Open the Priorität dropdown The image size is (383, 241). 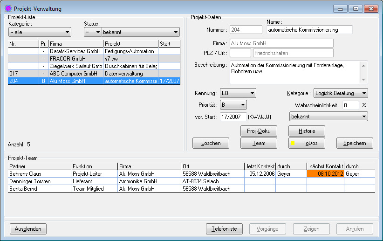tap(233, 104)
